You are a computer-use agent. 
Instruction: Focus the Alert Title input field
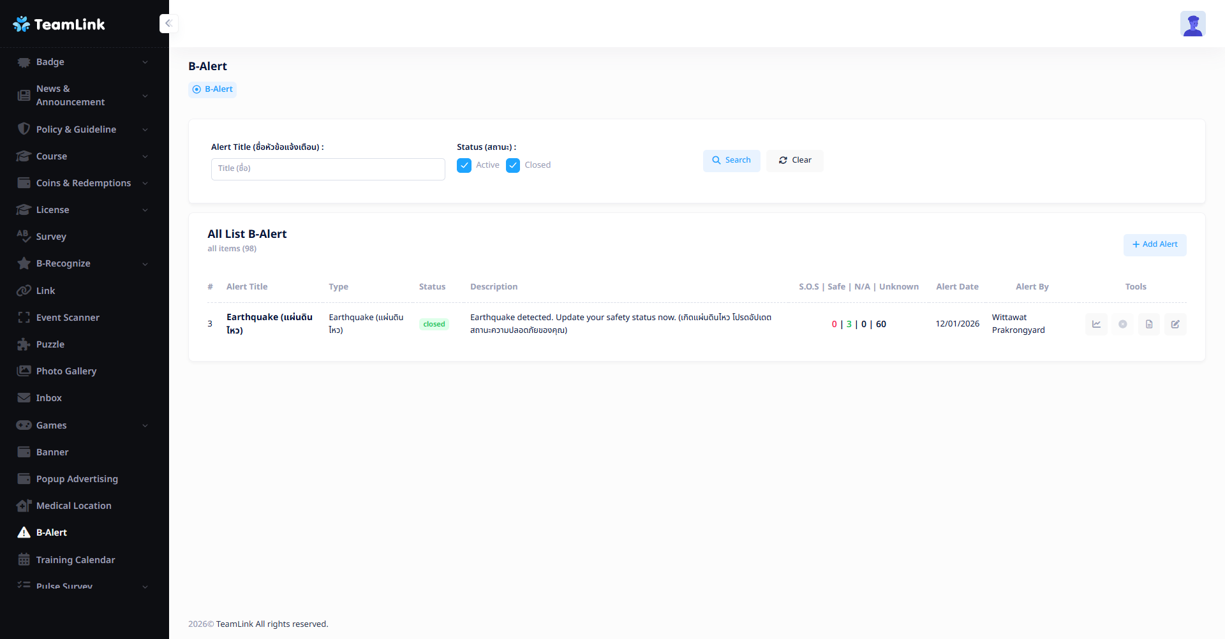pyautogui.click(x=328, y=169)
